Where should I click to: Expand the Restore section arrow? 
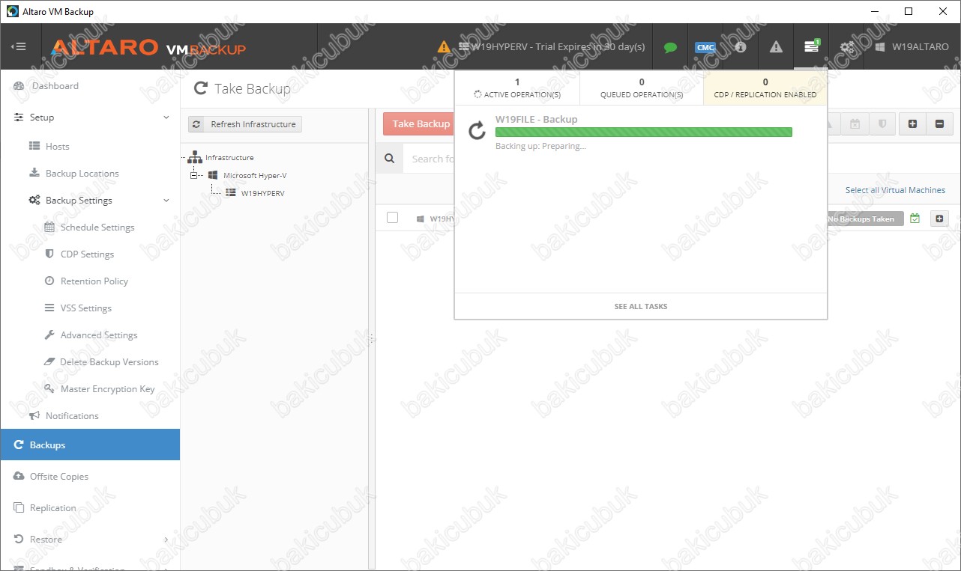[x=166, y=540]
